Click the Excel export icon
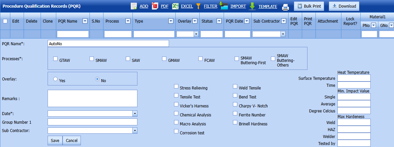This screenshot has width=394, height=147. tap(176, 6)
